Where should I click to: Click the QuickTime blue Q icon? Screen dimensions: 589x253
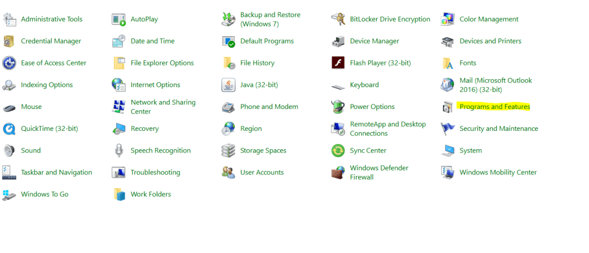(x=9, y=129)
